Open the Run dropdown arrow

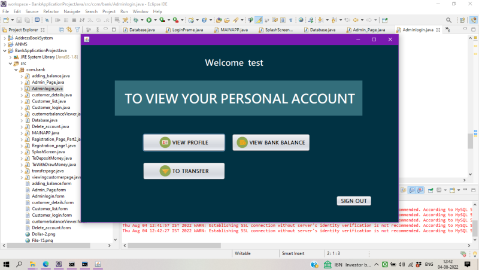point(155,20)
